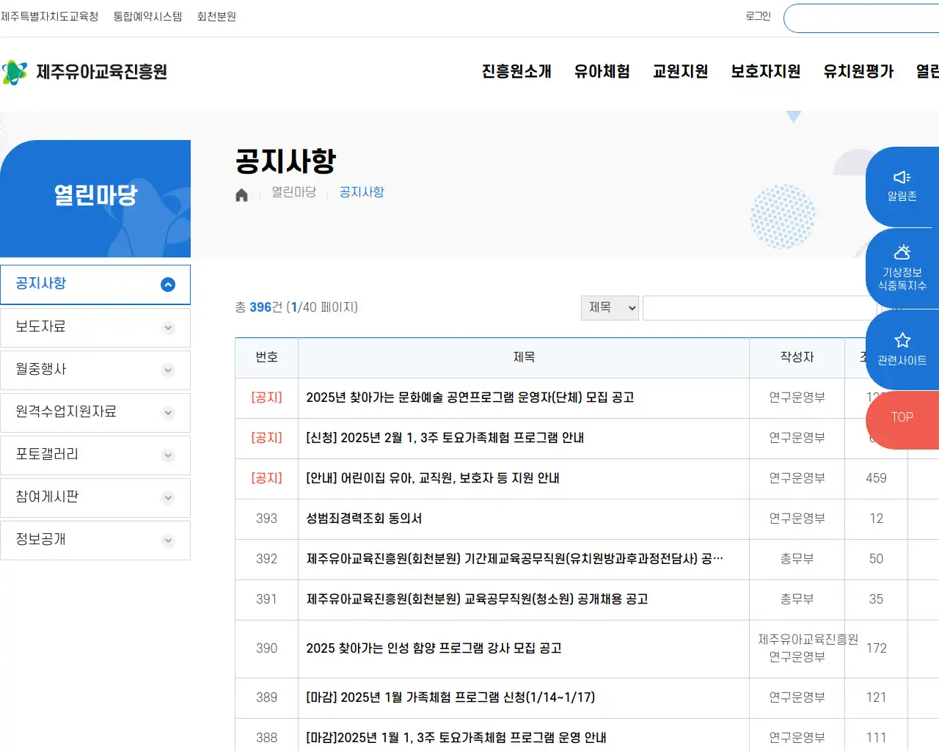The height and width of the screenshot is (751, 939).
Task: Open the 보호자지원 main menu
Action: point(766,71)
